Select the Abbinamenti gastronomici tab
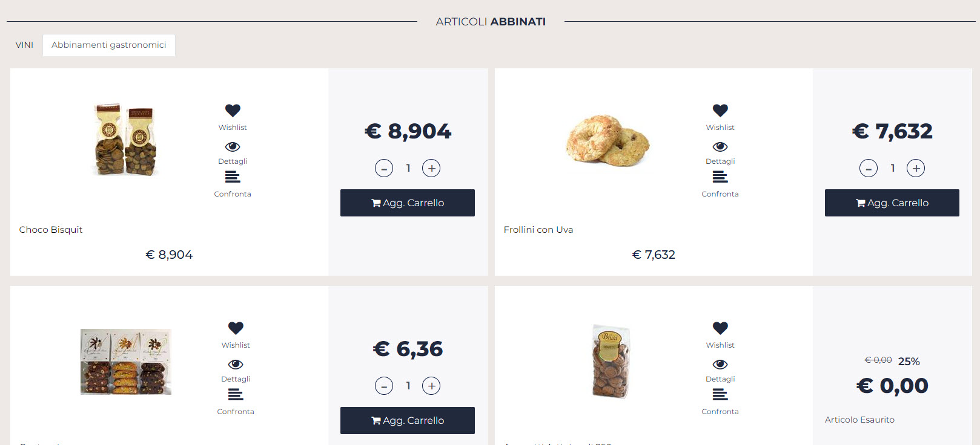The width and height of the screenshot is (980, 445). (109, 45)
